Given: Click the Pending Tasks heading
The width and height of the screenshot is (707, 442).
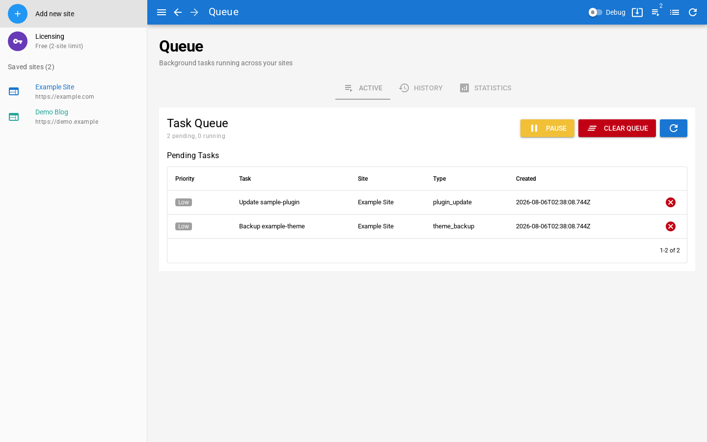Looking at the screenshot, I should click(193, 155).
